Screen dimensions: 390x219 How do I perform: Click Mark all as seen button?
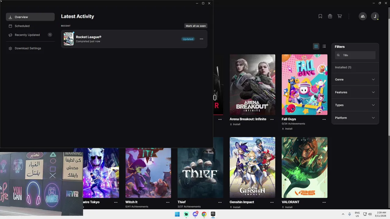pos(196,26)
